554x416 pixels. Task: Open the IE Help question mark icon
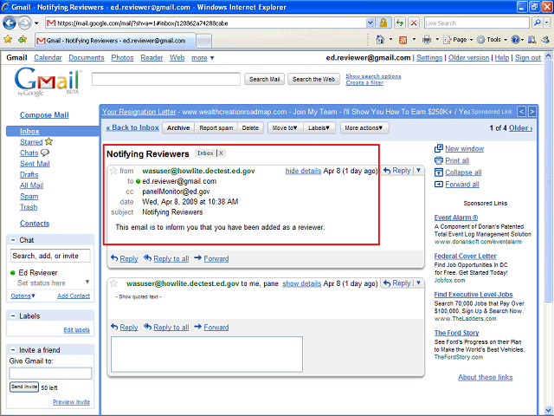pyautogui.click(x=516, y=40)
